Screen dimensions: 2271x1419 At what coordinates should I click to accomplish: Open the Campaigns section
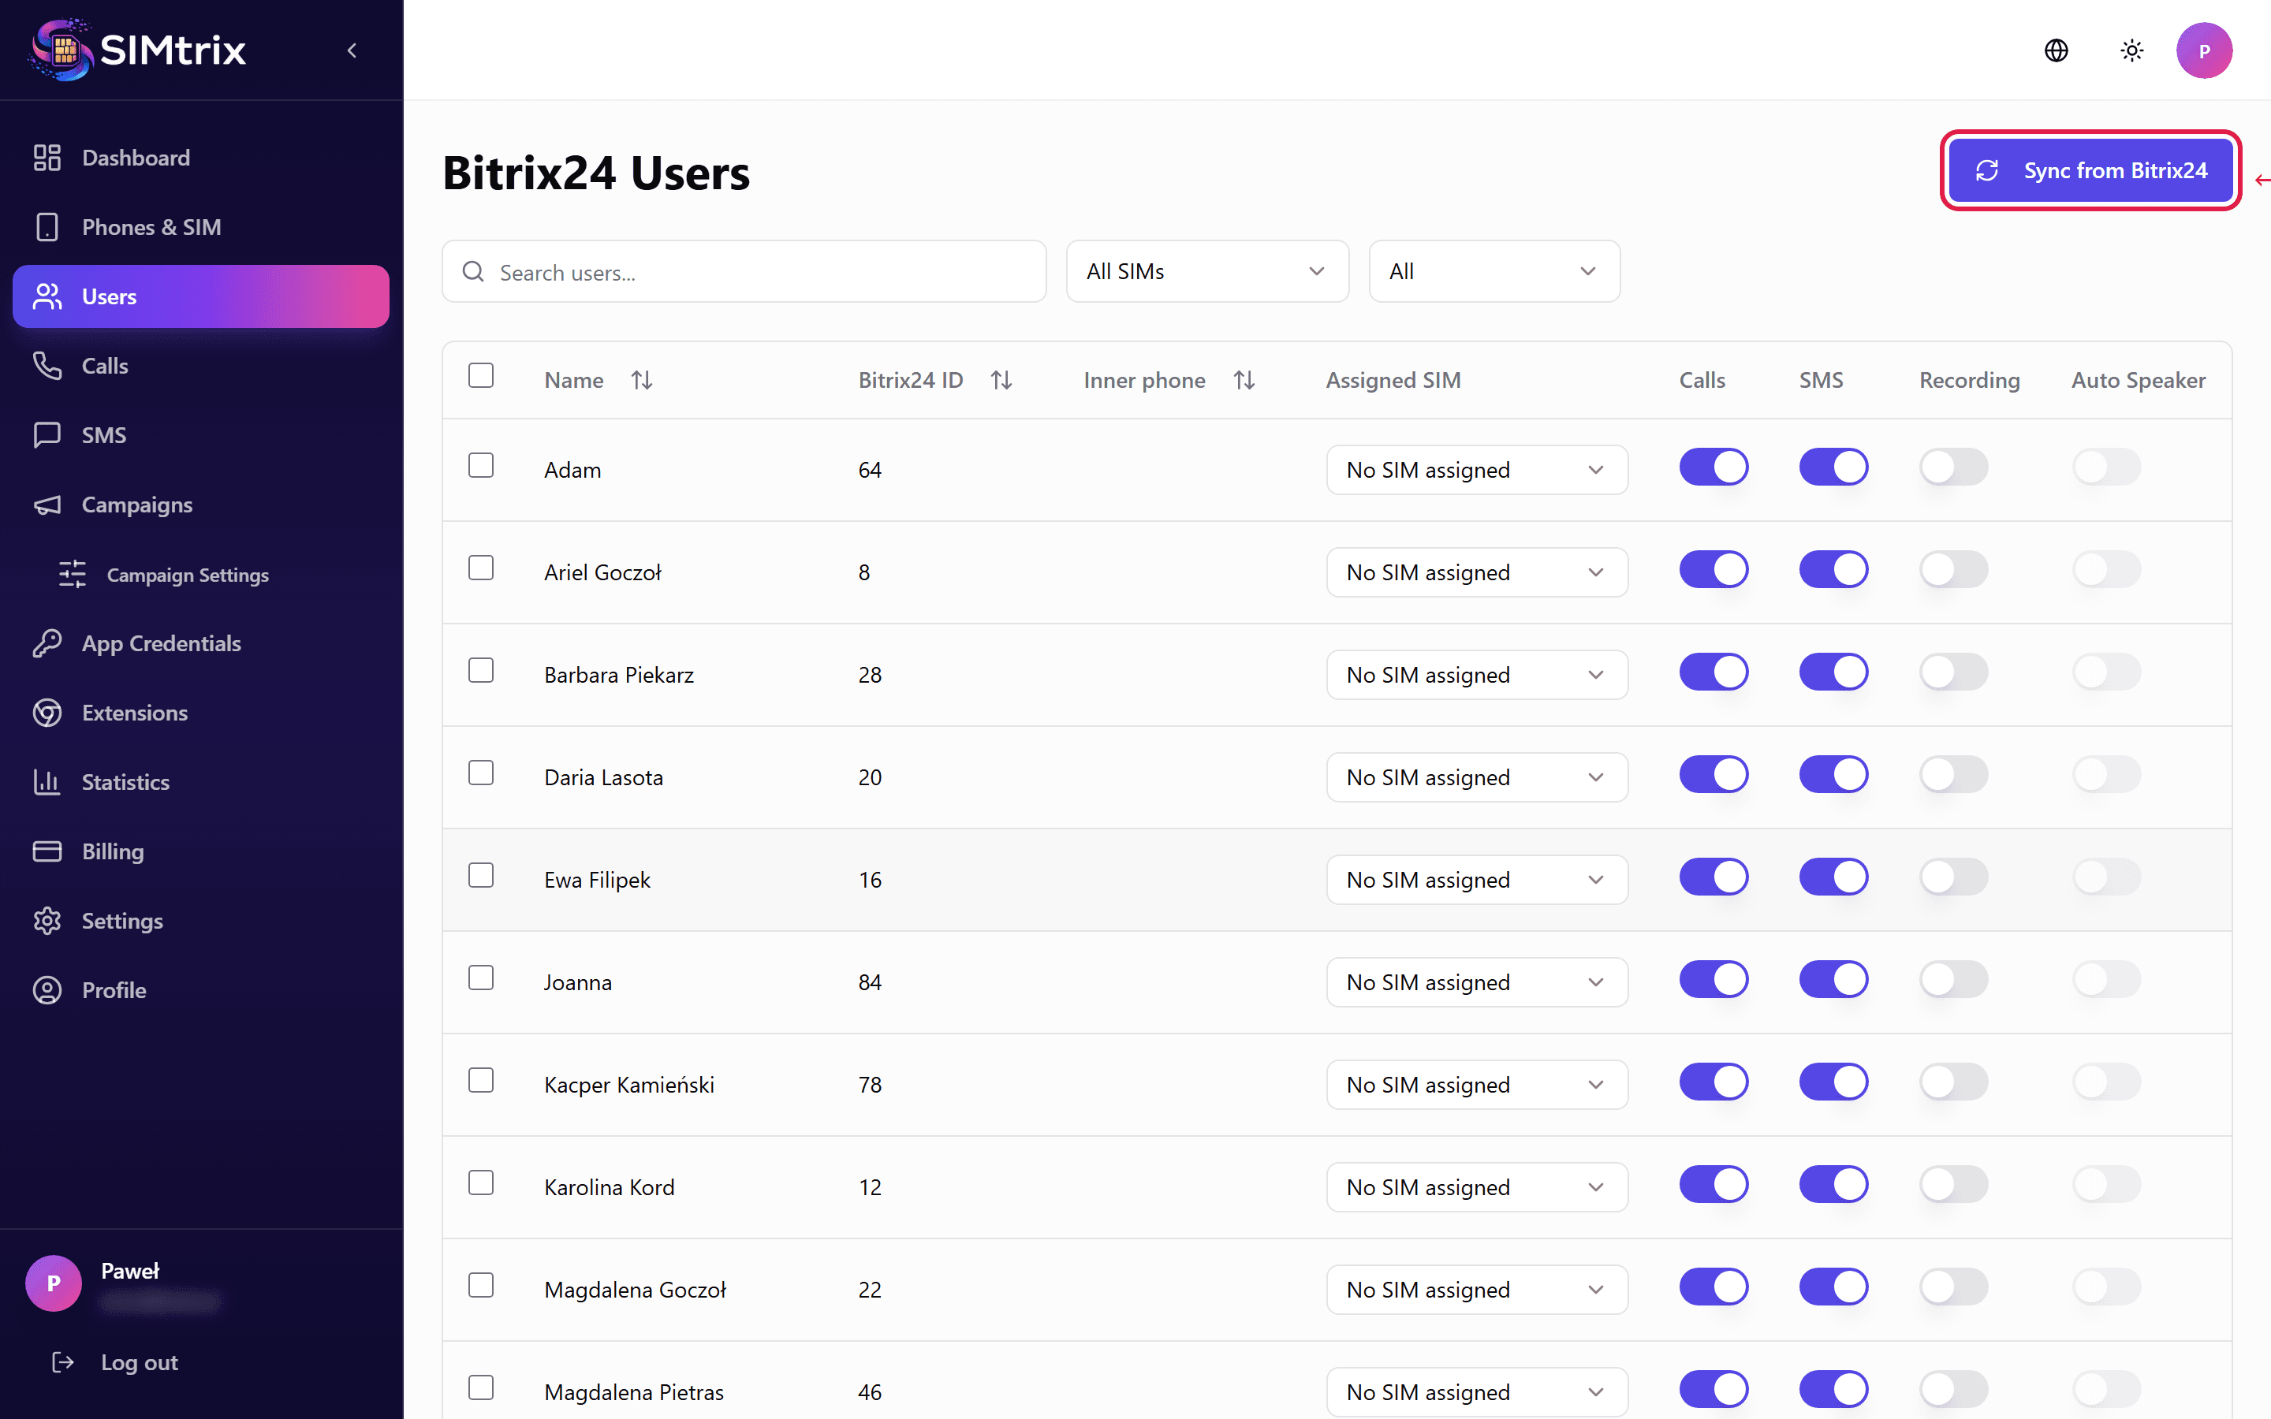pyautogui.click(x=136, y=504)
